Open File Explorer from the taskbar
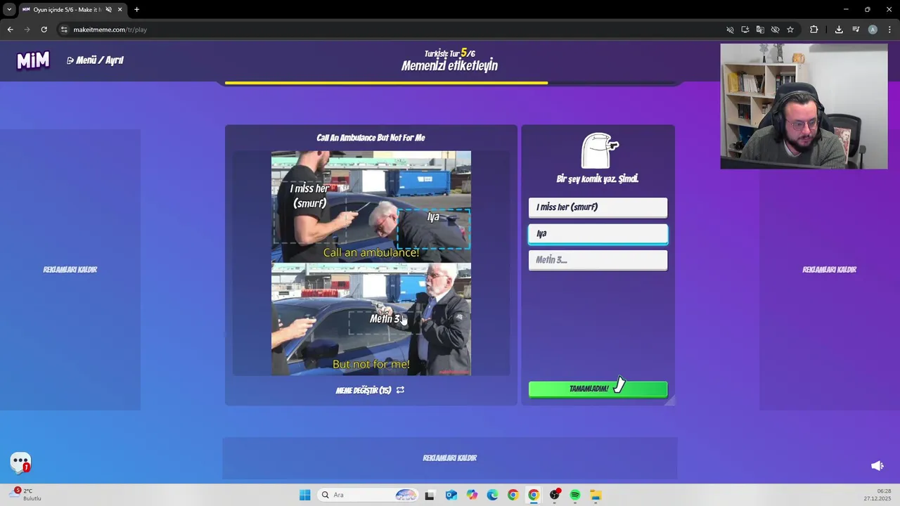 (596, 495)
